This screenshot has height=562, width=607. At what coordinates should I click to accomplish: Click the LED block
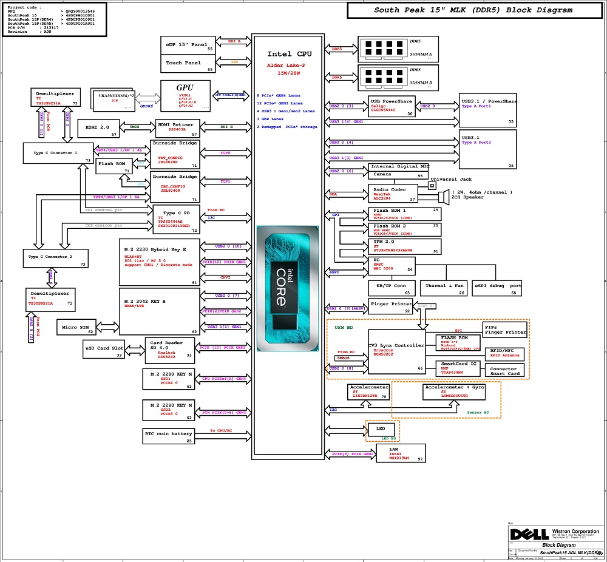click(381, 429)
